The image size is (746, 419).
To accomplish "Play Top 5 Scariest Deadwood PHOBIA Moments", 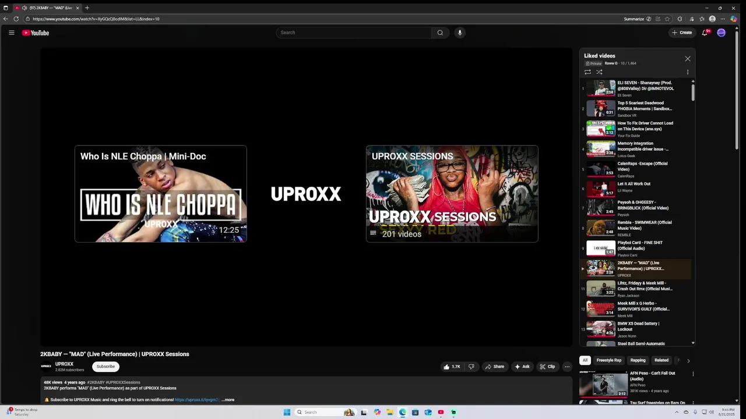I will pos(636,109).
